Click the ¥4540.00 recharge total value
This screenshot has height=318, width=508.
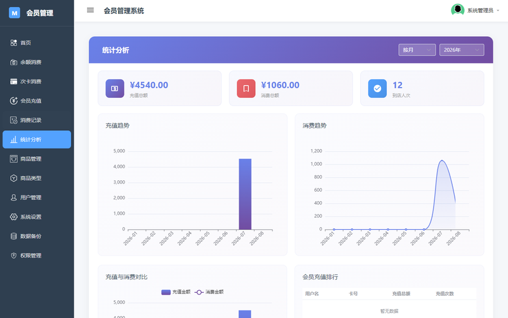[149, 85]
